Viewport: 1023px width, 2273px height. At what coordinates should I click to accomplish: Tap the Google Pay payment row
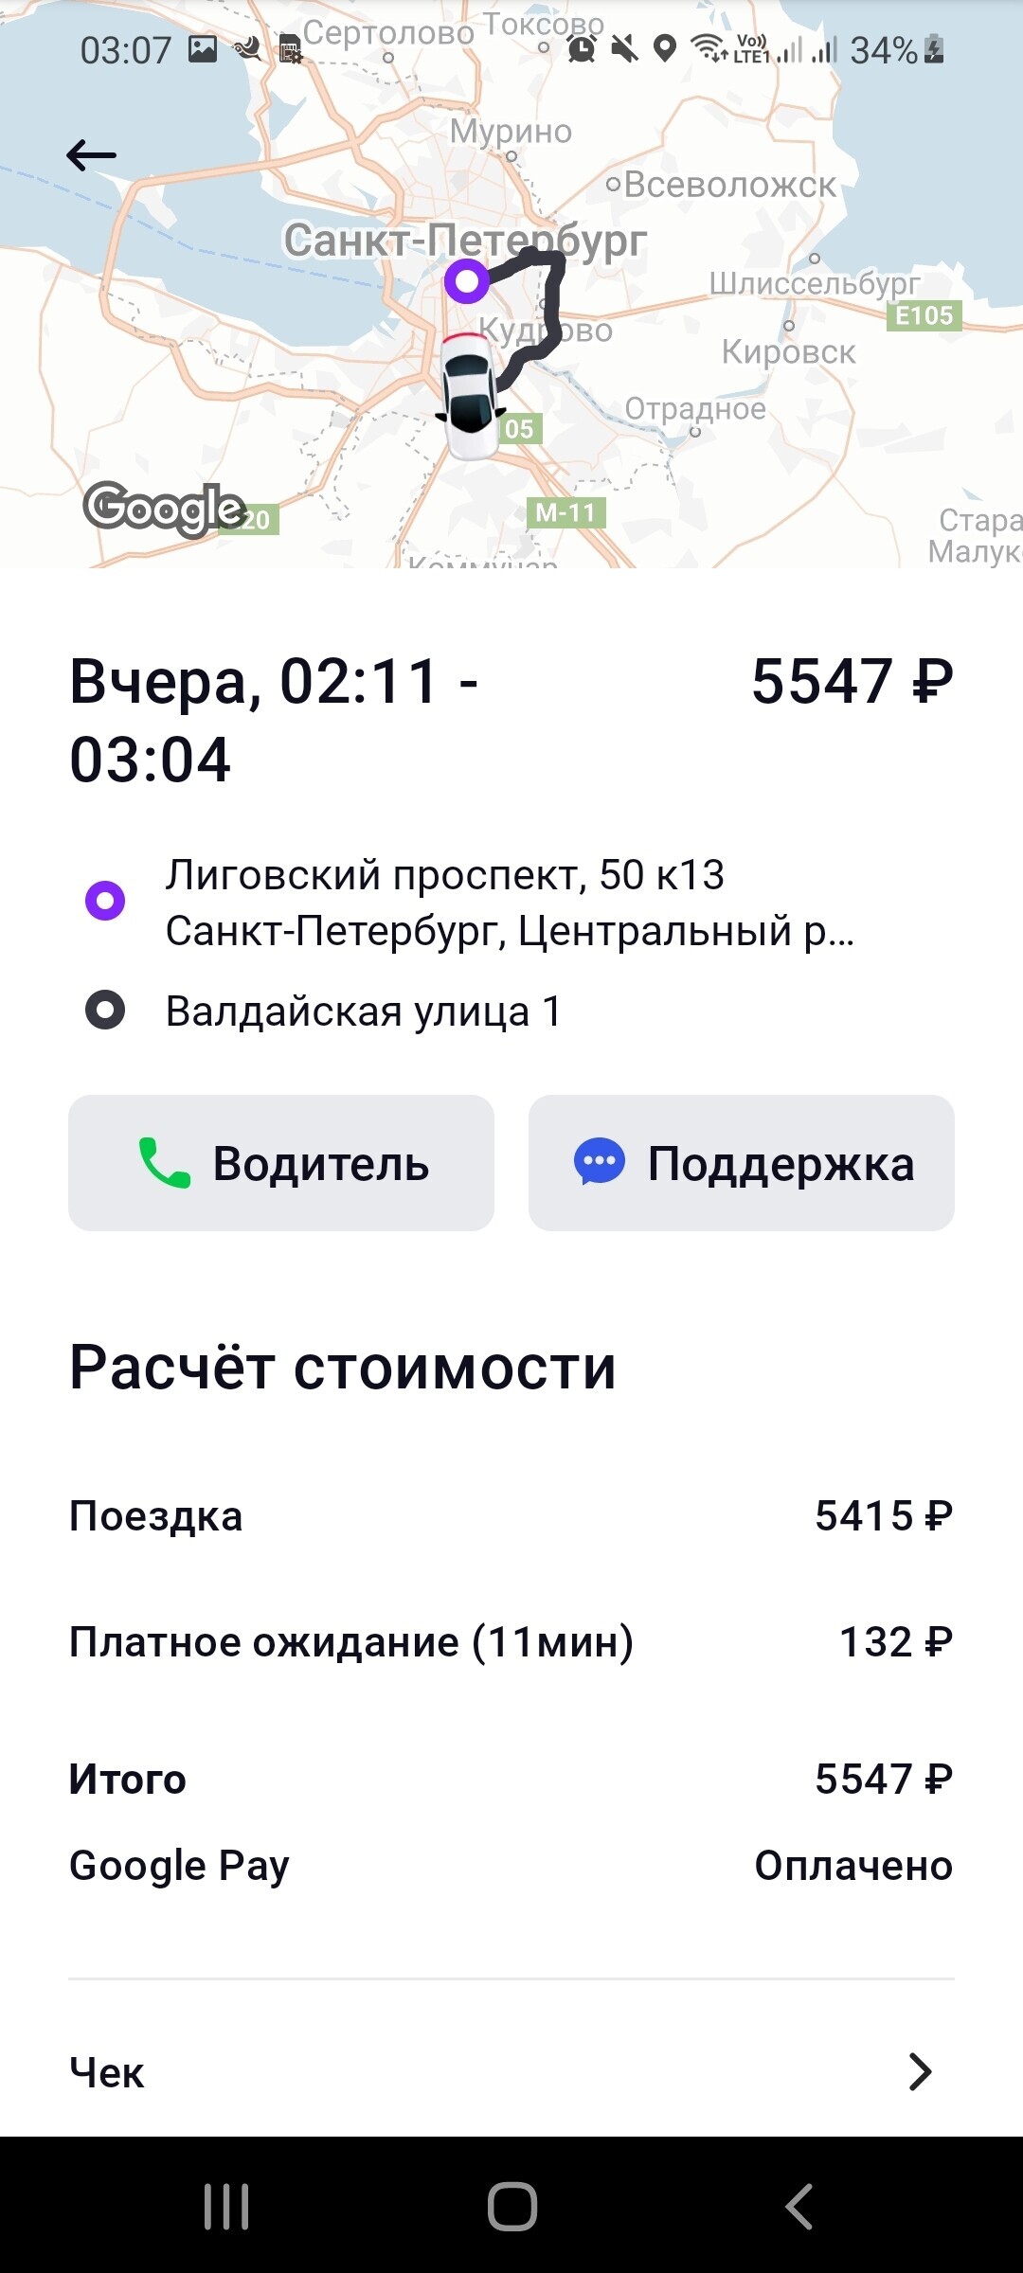[x=511, y=1866]
